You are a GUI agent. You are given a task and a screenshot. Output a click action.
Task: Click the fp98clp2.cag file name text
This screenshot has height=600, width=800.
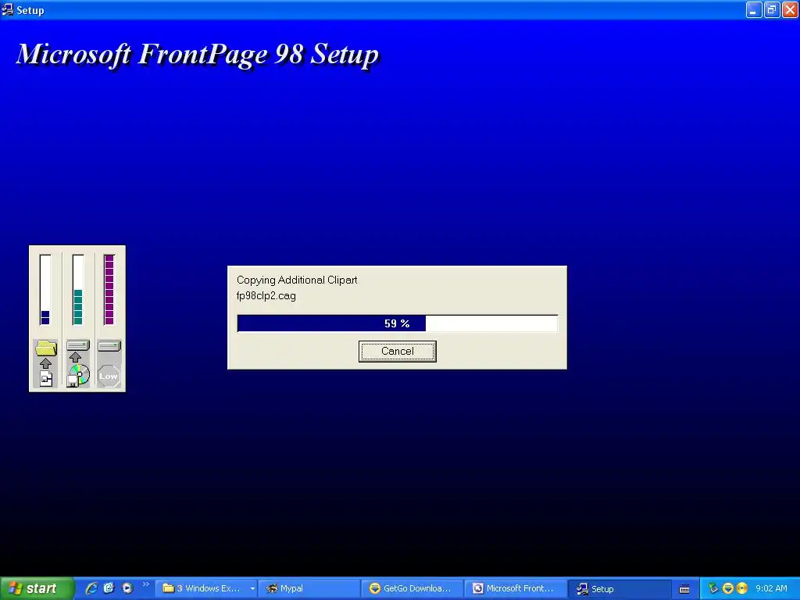[x=266, y=295]
